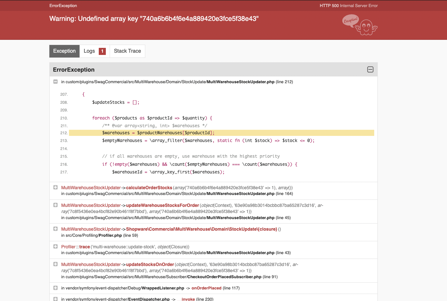
Task: Switch to the Logs tab
Action: pos(89,51)
